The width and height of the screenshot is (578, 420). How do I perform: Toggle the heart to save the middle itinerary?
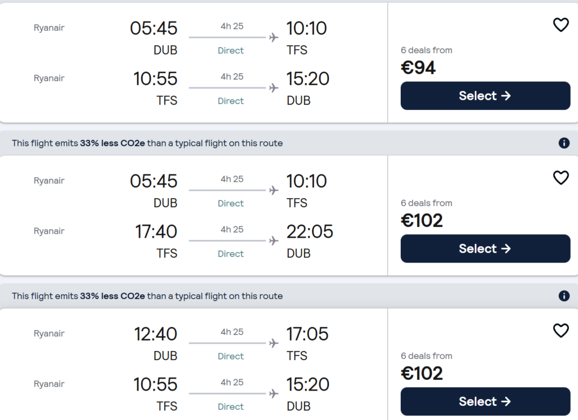pos(561,178)
